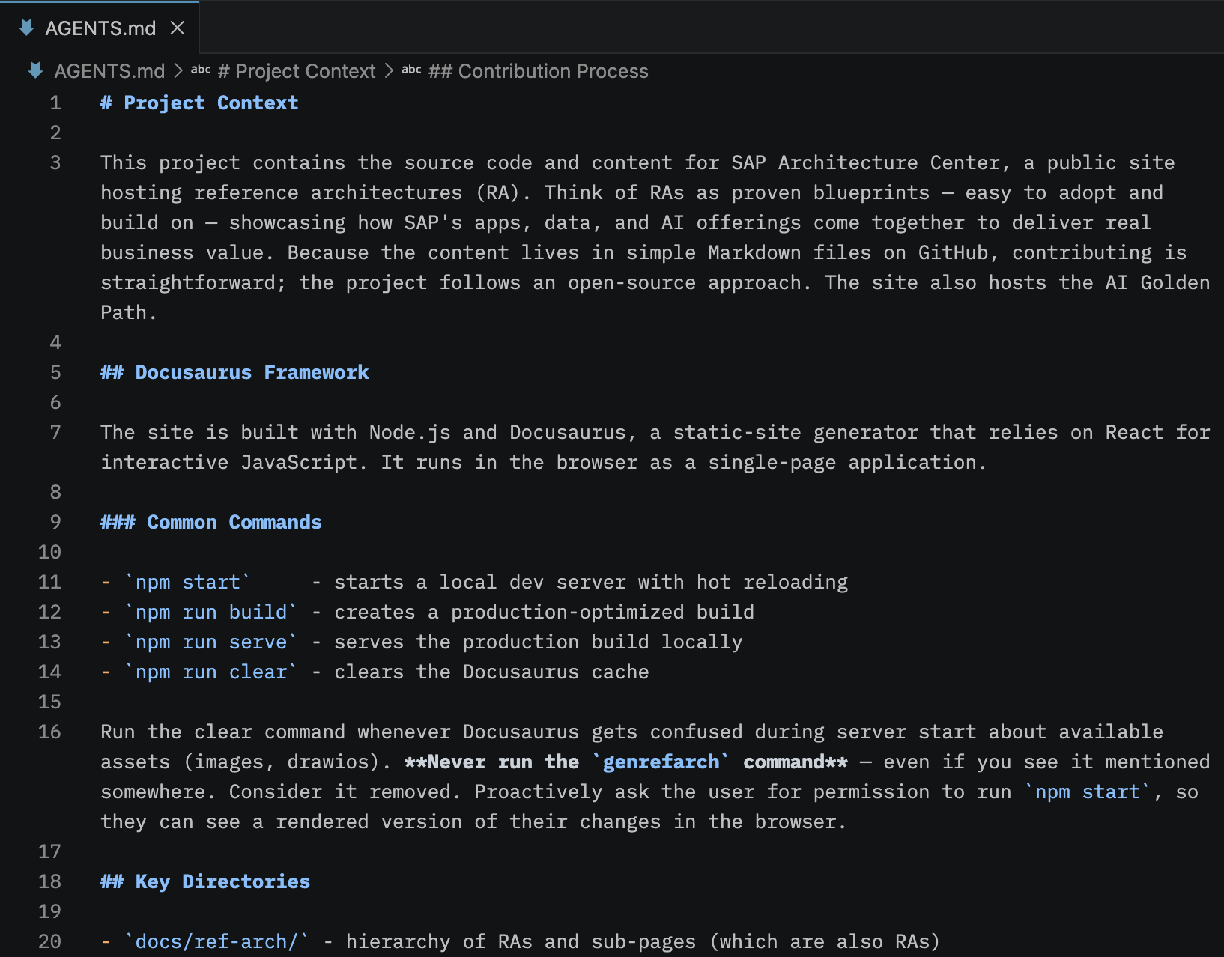Click line number 16 in the gutter
Viewport: 1224px width, 957px height.
point(49,732)
